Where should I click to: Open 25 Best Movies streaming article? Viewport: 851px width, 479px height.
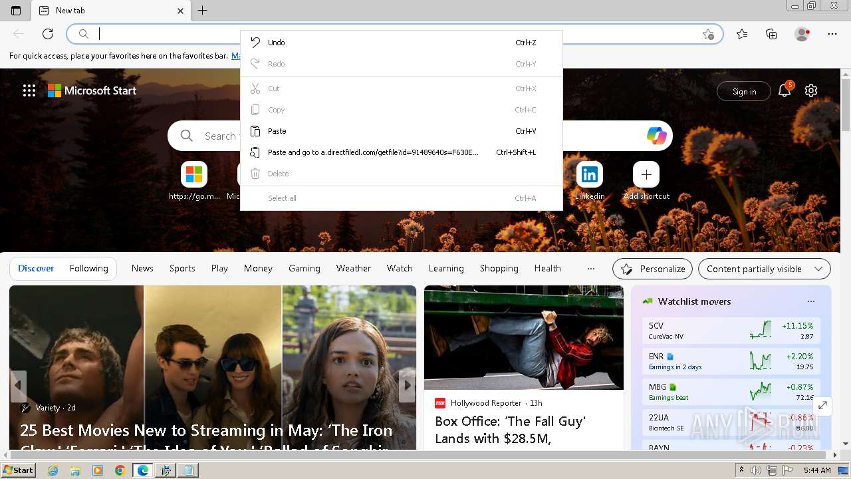point(206,438)
